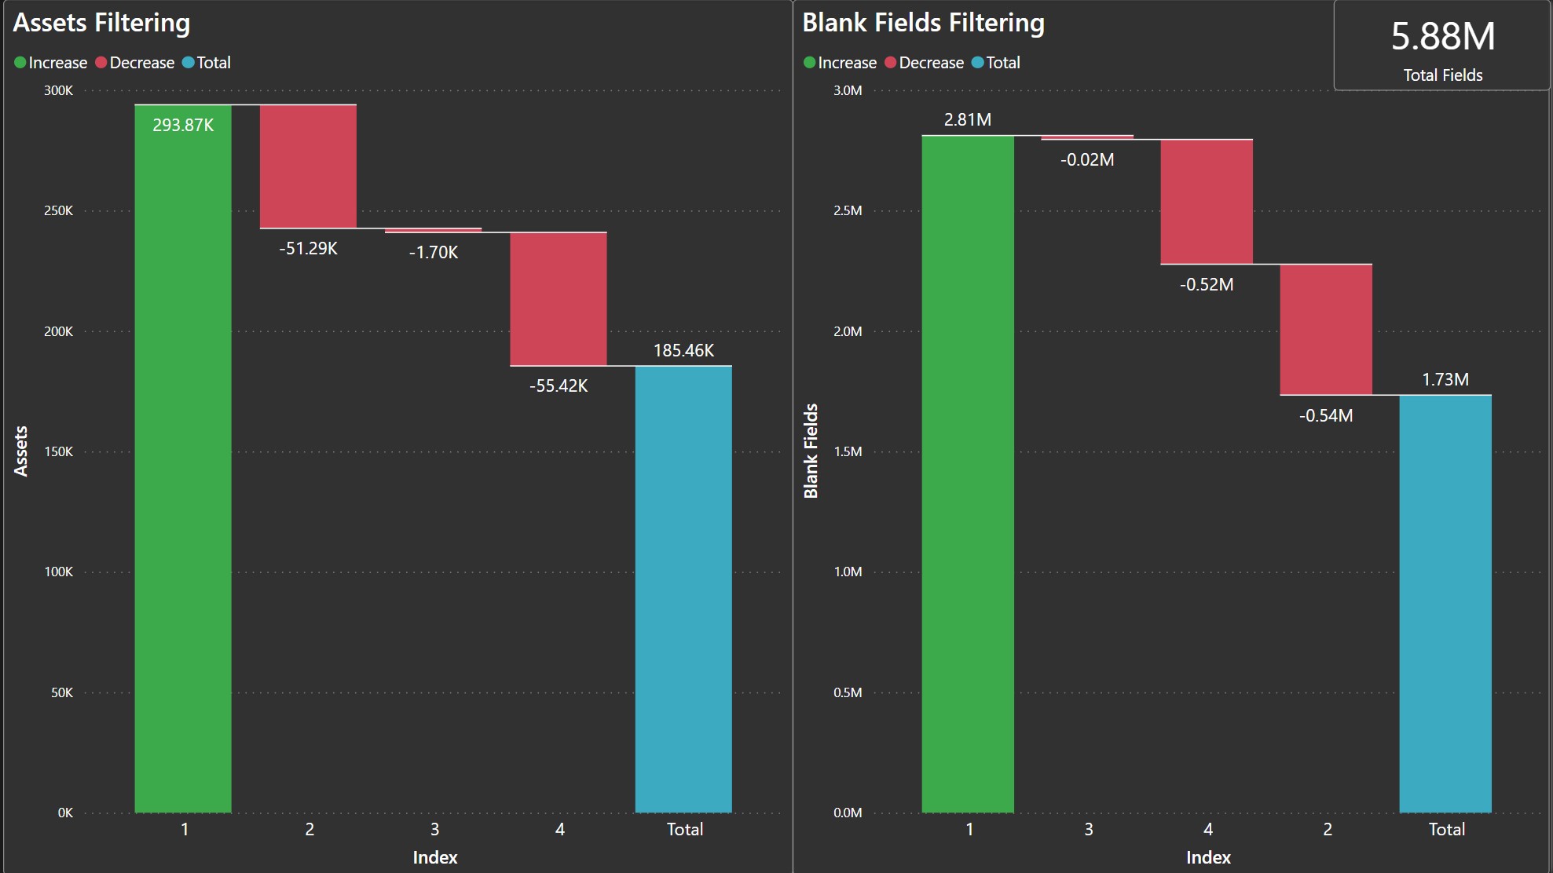Select the red -0.54M decrease bar
This screenshot has width=1553, height=873.
(x=1326, y=329)
